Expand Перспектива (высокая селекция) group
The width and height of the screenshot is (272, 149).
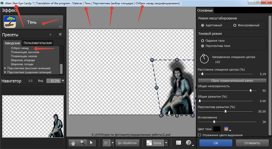tap(5, 68)
